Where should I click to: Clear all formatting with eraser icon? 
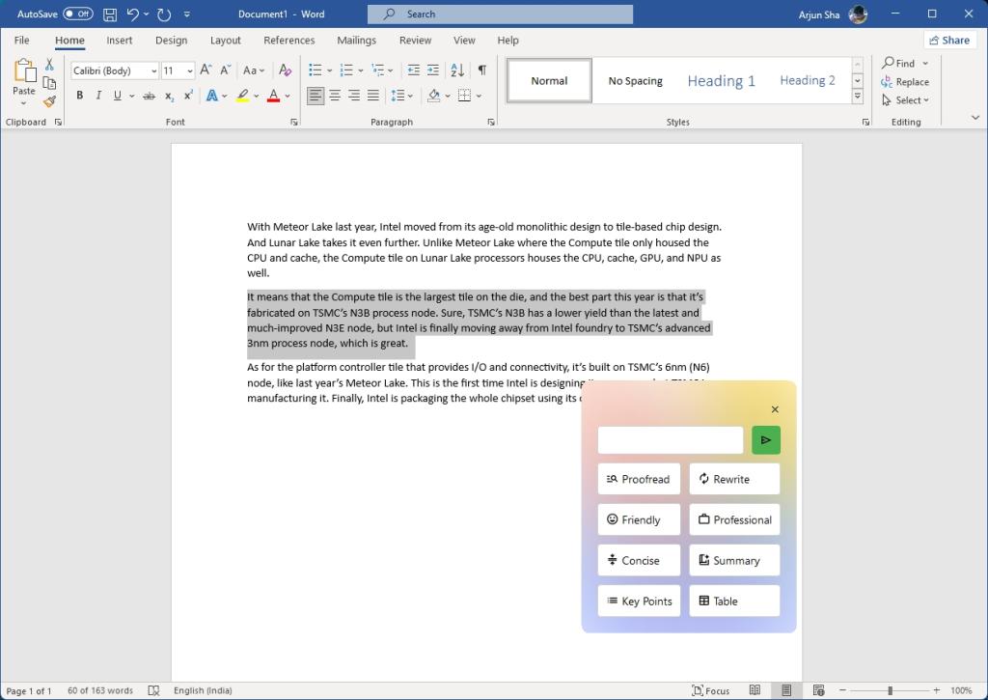[285, 70]
